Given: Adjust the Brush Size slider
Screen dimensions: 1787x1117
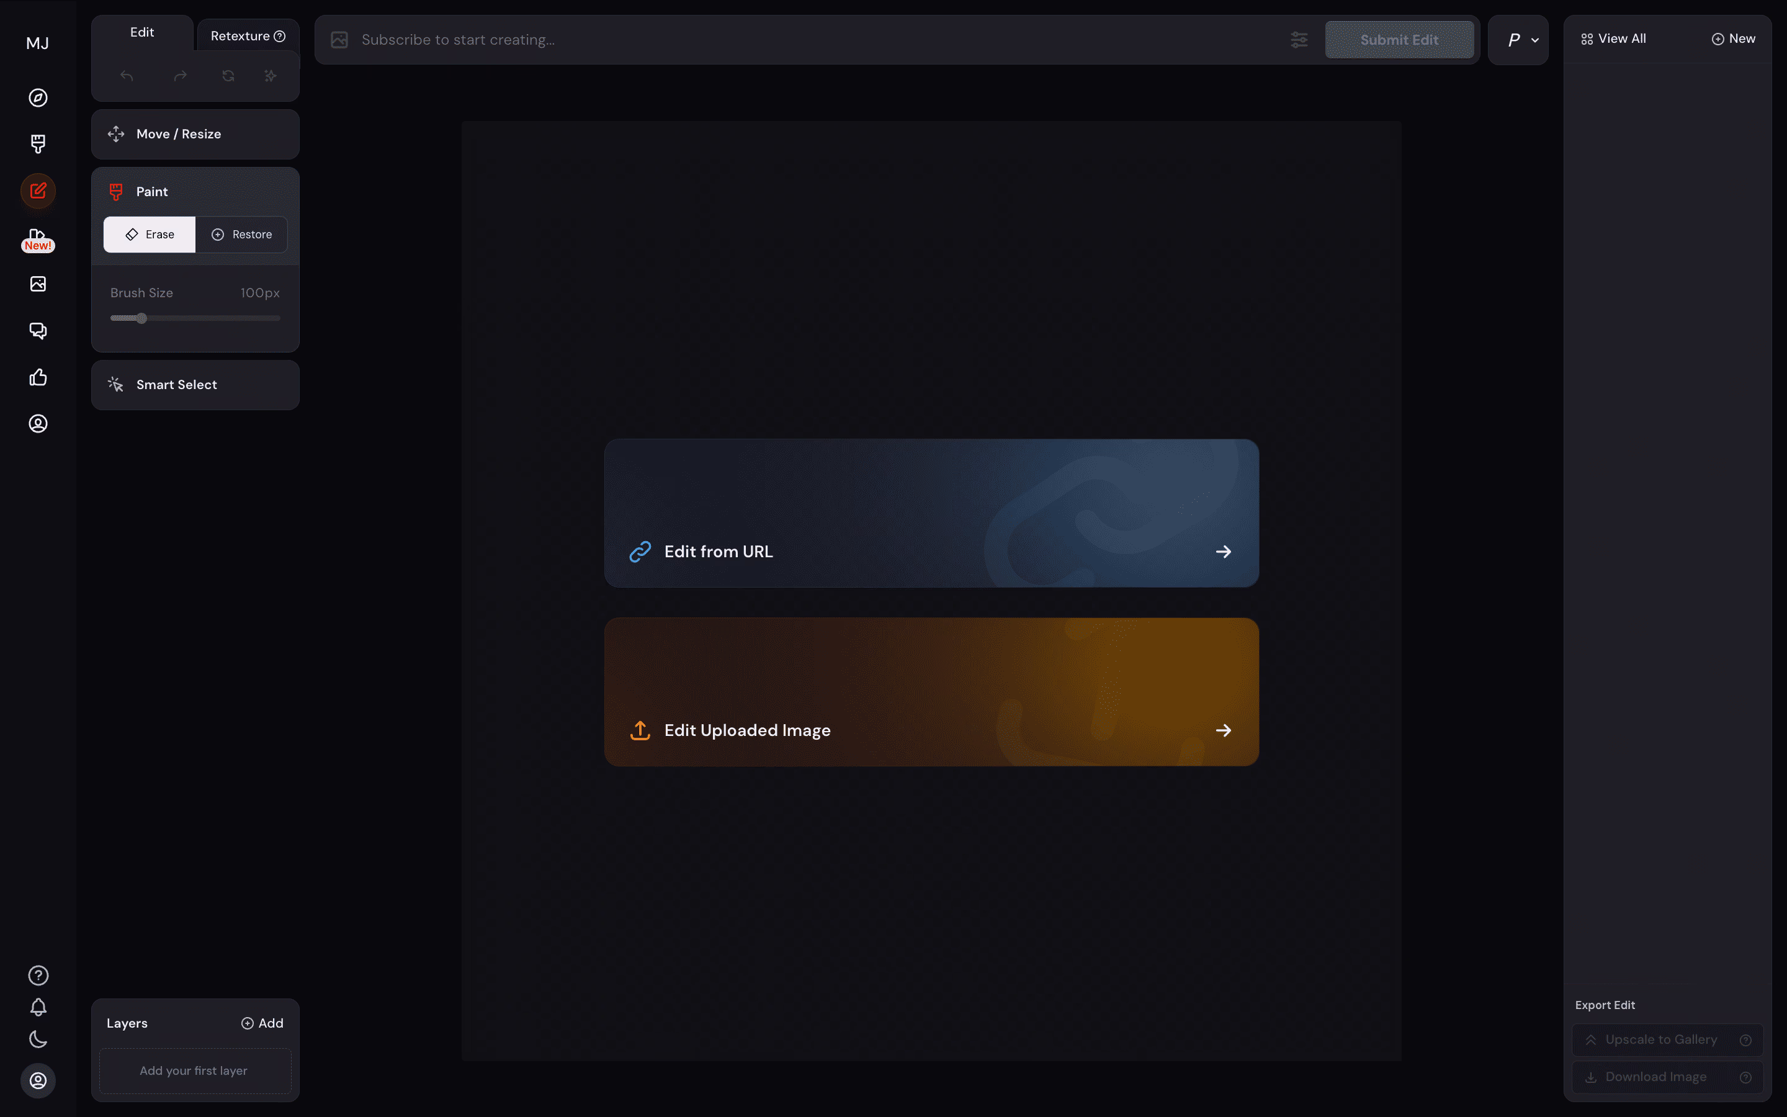Looking at the screenshot, I should click(x=195, y=318).
